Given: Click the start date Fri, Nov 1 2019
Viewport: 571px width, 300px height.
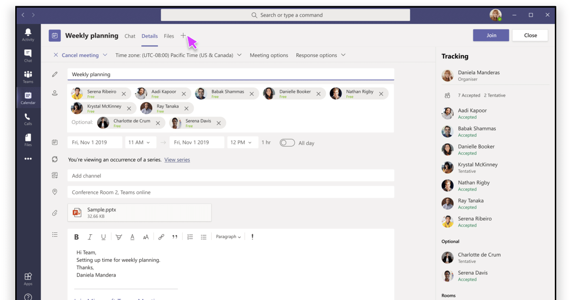Looking at the screenshot, I should pos(95,142).
